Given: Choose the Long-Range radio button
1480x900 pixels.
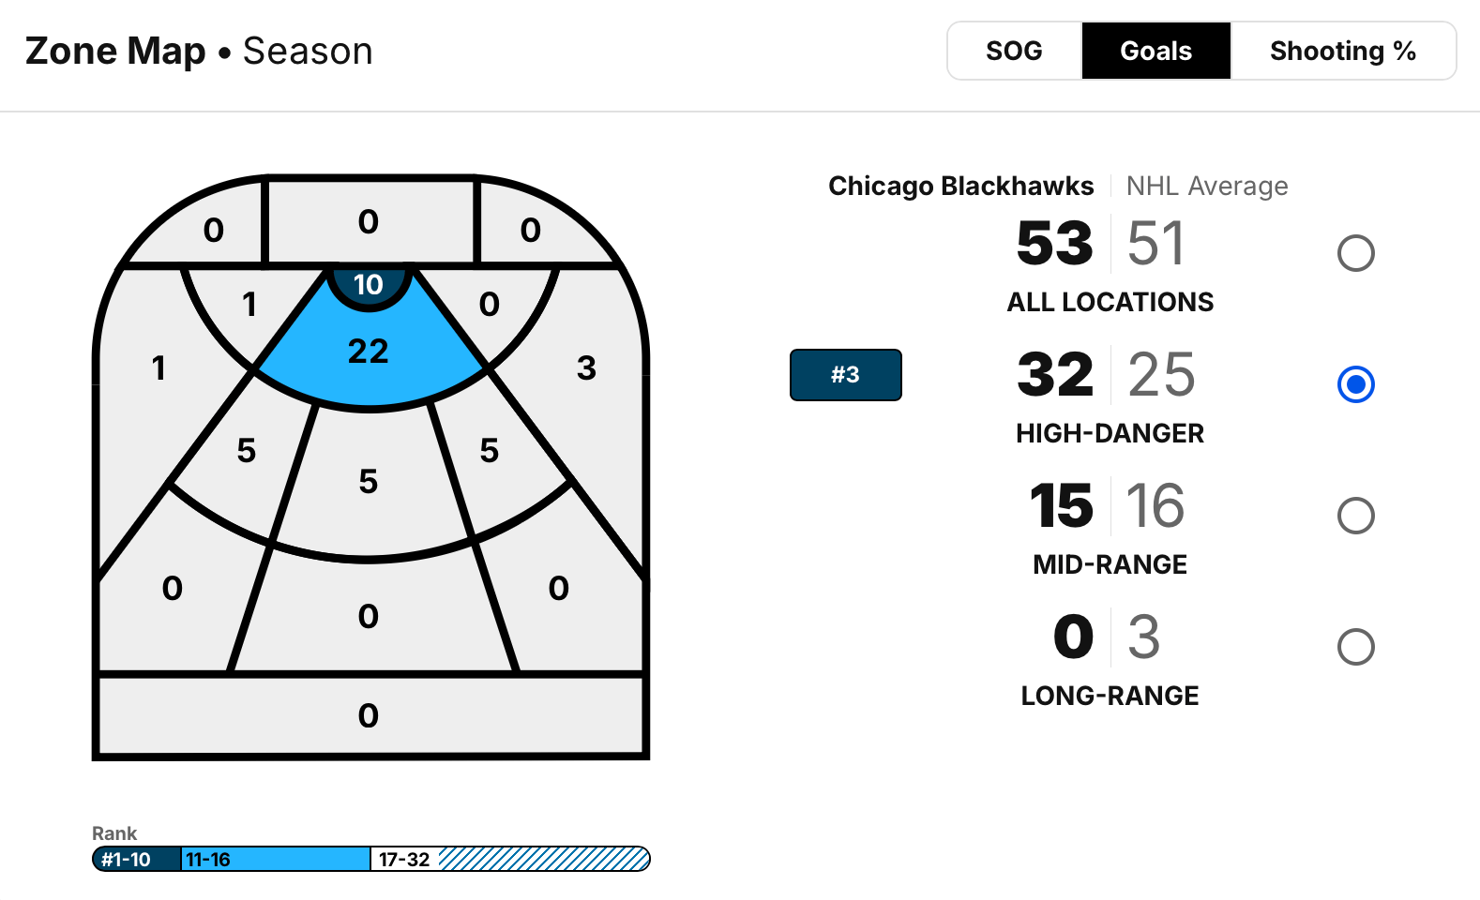Looking at the screenshot, I should click(x=1355, y=647).
